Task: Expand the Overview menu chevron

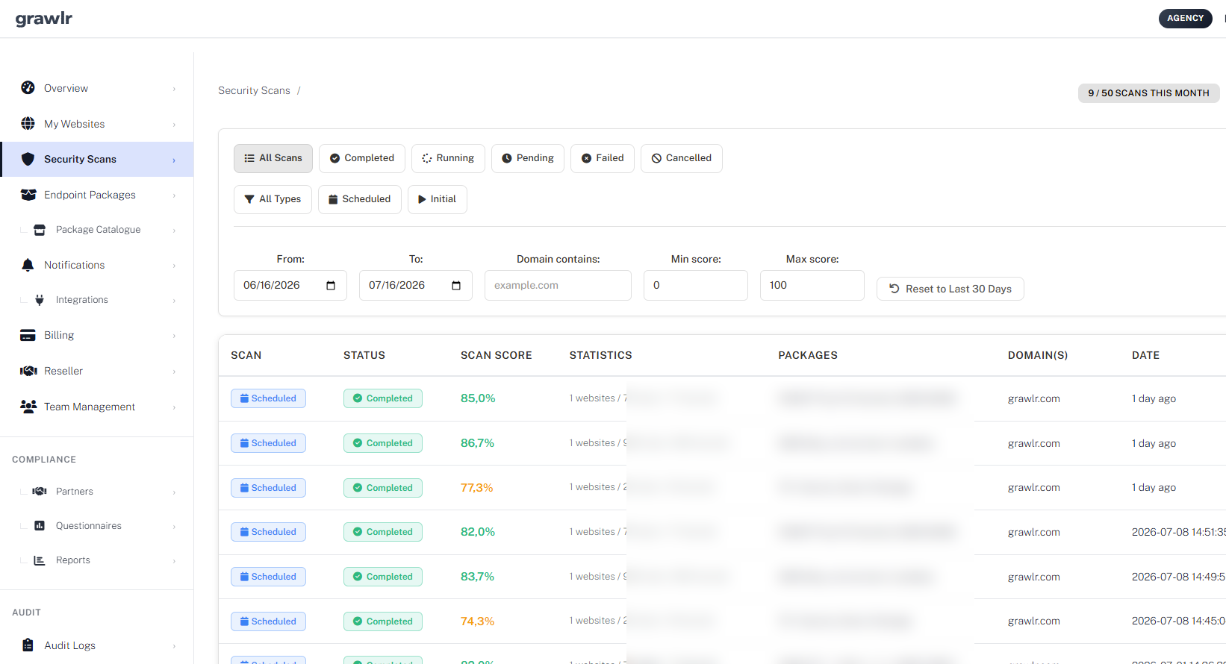Action: point(174,89)
